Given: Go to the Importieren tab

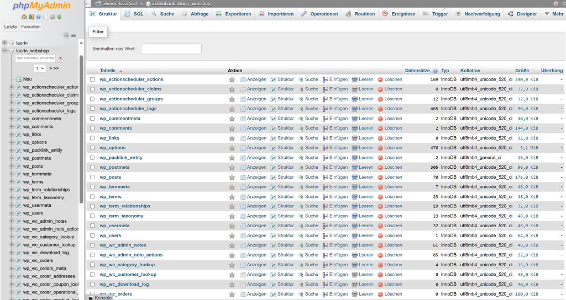Looking at the screenshot, I should click(x=276, y=14).
